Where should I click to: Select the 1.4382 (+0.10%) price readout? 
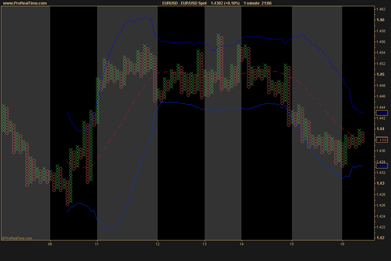pyautogui.click(x=225, y=3)
